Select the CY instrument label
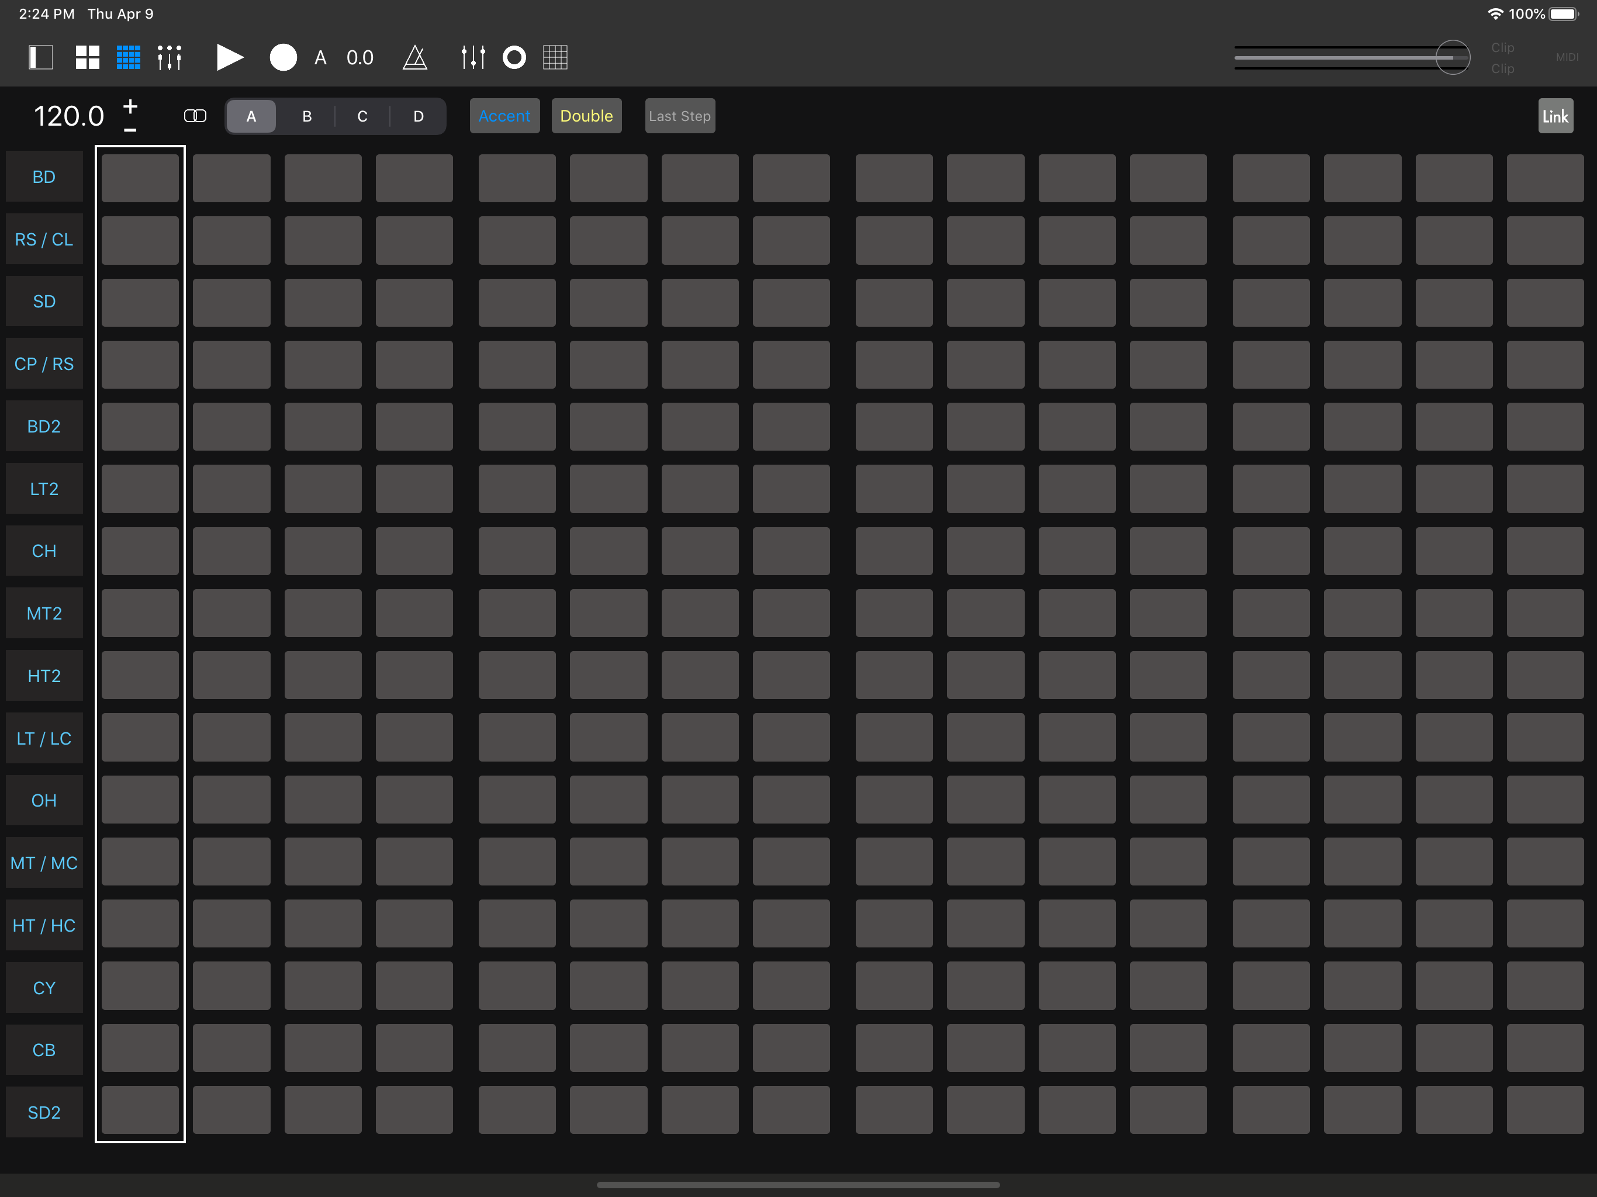 coord(44,988)
